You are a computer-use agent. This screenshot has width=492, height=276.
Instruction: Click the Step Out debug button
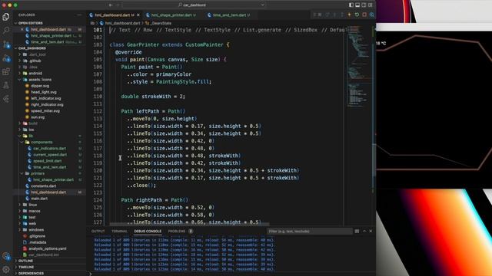coord(342,15)
